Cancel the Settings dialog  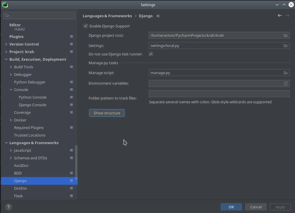click(x=256, y=207)
